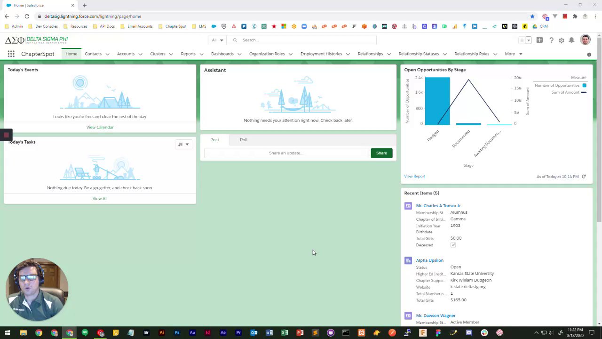Open Word from the Windows taskbar
602x339 pixels.
tap(269, 333)
